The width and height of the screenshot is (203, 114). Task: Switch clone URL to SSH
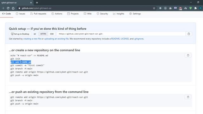[52, 34]
